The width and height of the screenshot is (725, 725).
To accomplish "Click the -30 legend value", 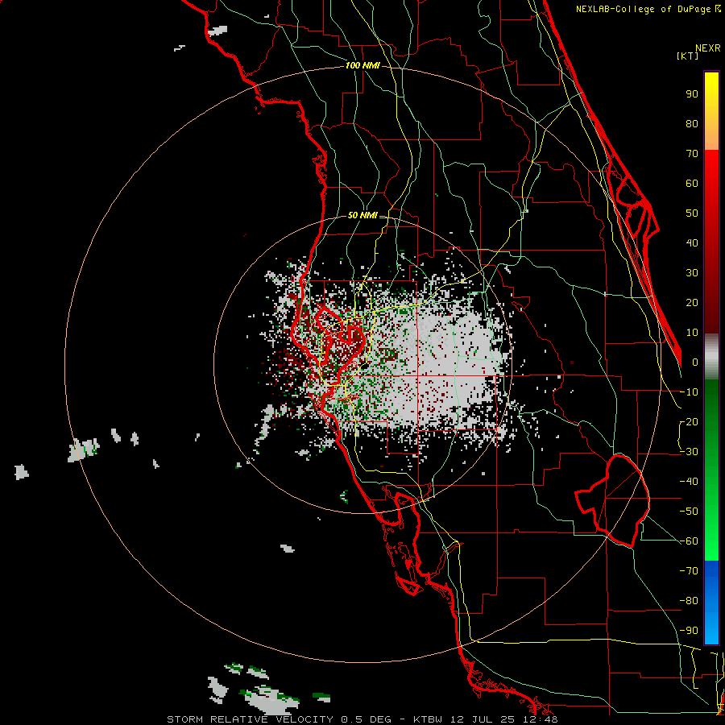I will [689, 452].
